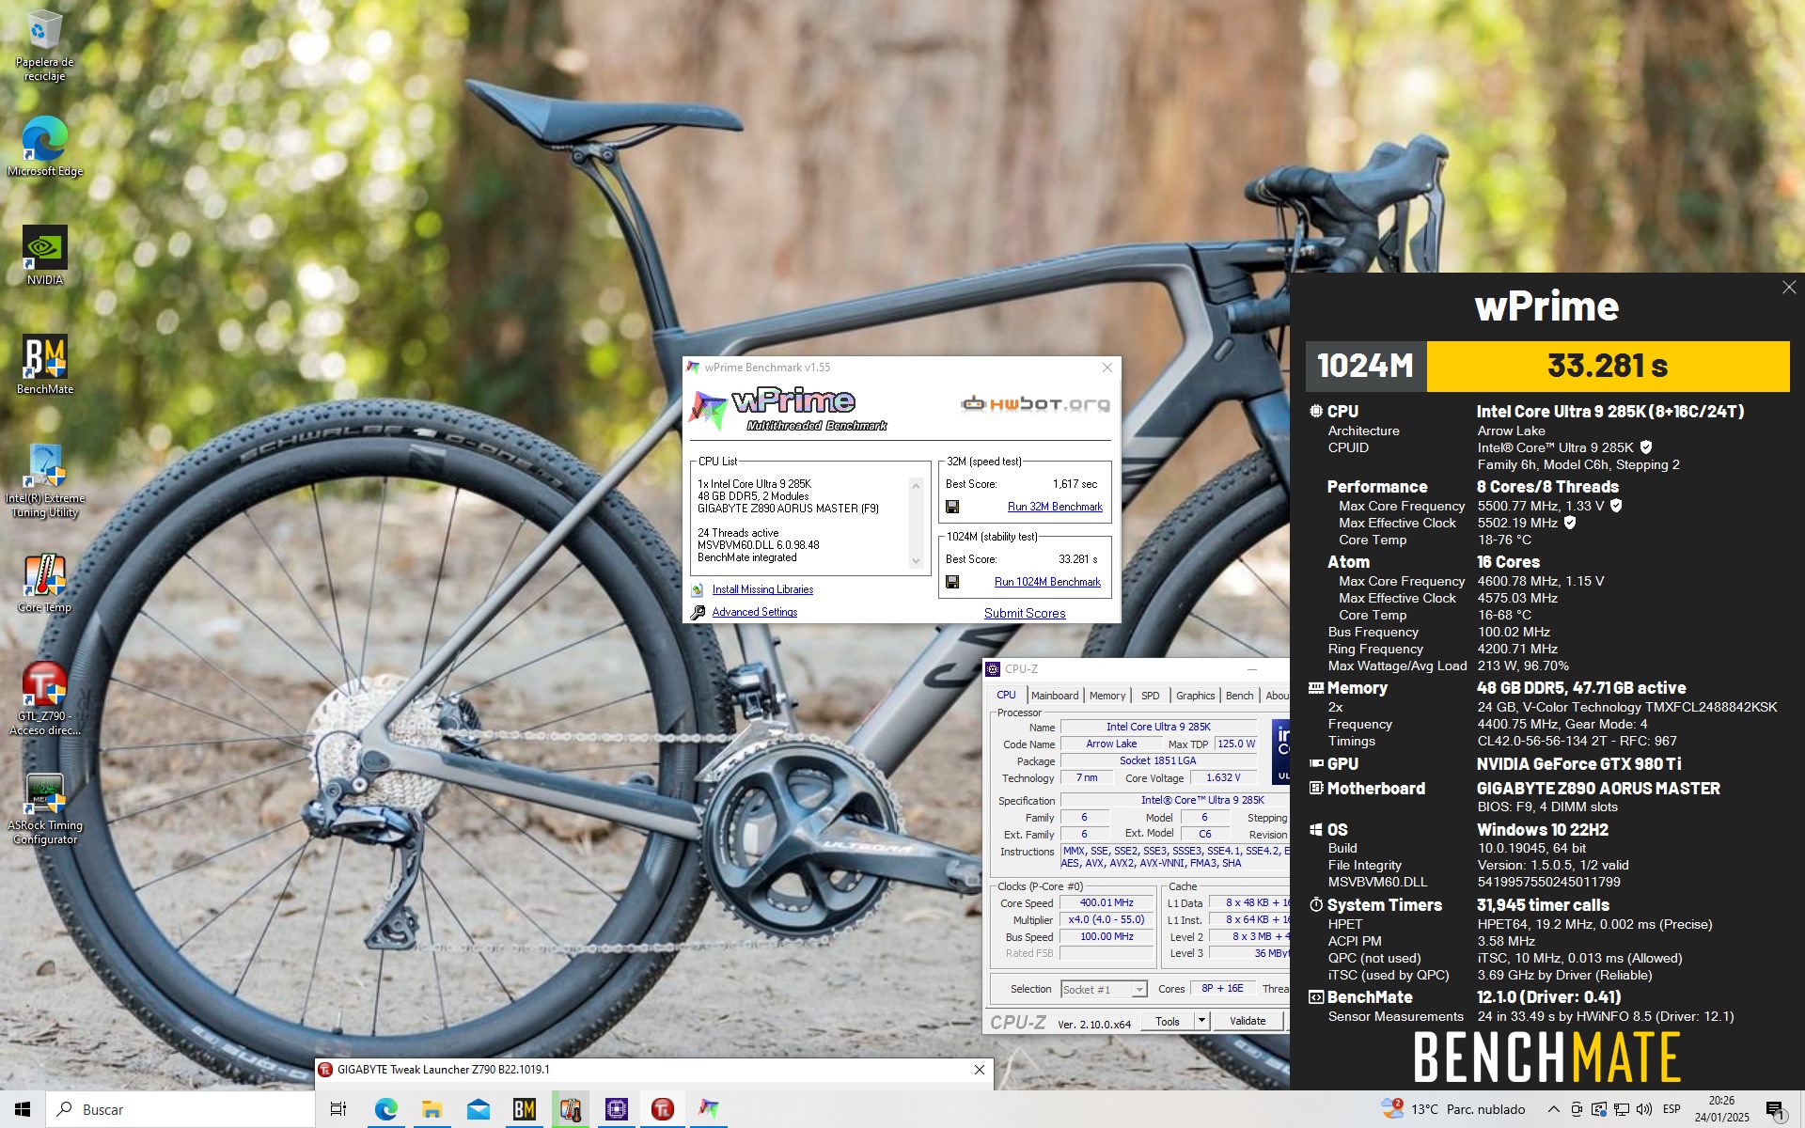Switch to GIGABYTE Tweak Launcher taskbar button

pos(662,1109)
